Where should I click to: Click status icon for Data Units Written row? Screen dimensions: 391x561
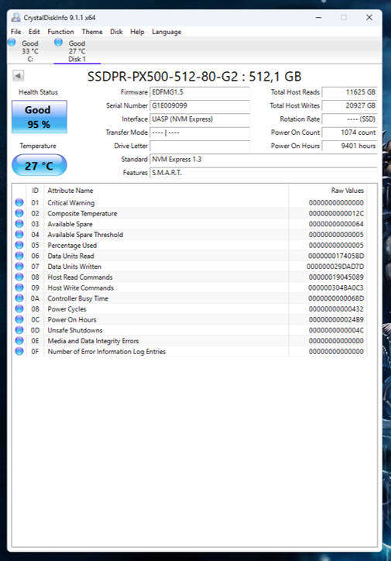[19, 267]
